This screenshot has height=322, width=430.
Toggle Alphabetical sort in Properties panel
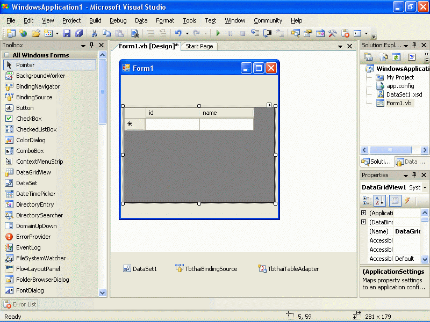[x=380, y=201]
